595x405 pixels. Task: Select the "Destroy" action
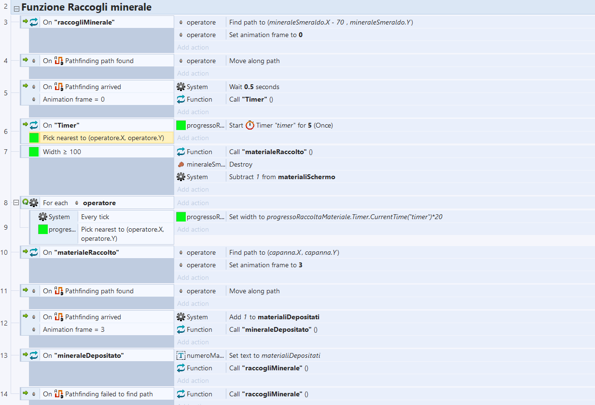click(241, 164)
